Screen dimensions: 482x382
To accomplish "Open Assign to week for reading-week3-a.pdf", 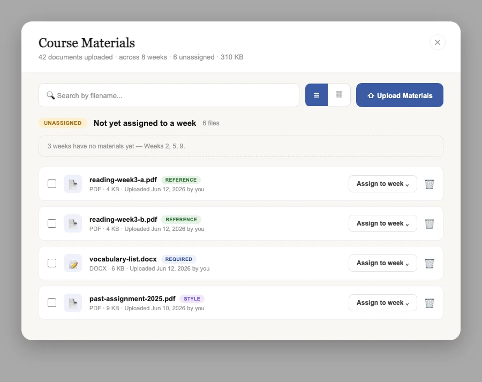I will 383,184.
